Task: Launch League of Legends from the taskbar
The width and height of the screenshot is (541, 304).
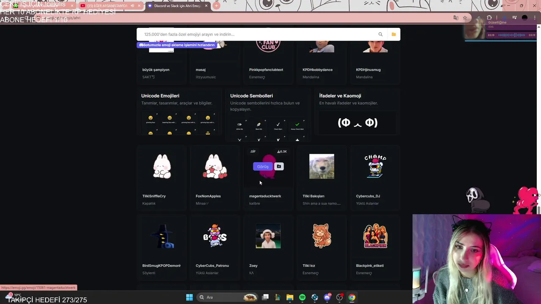Action: pos(278,297)
